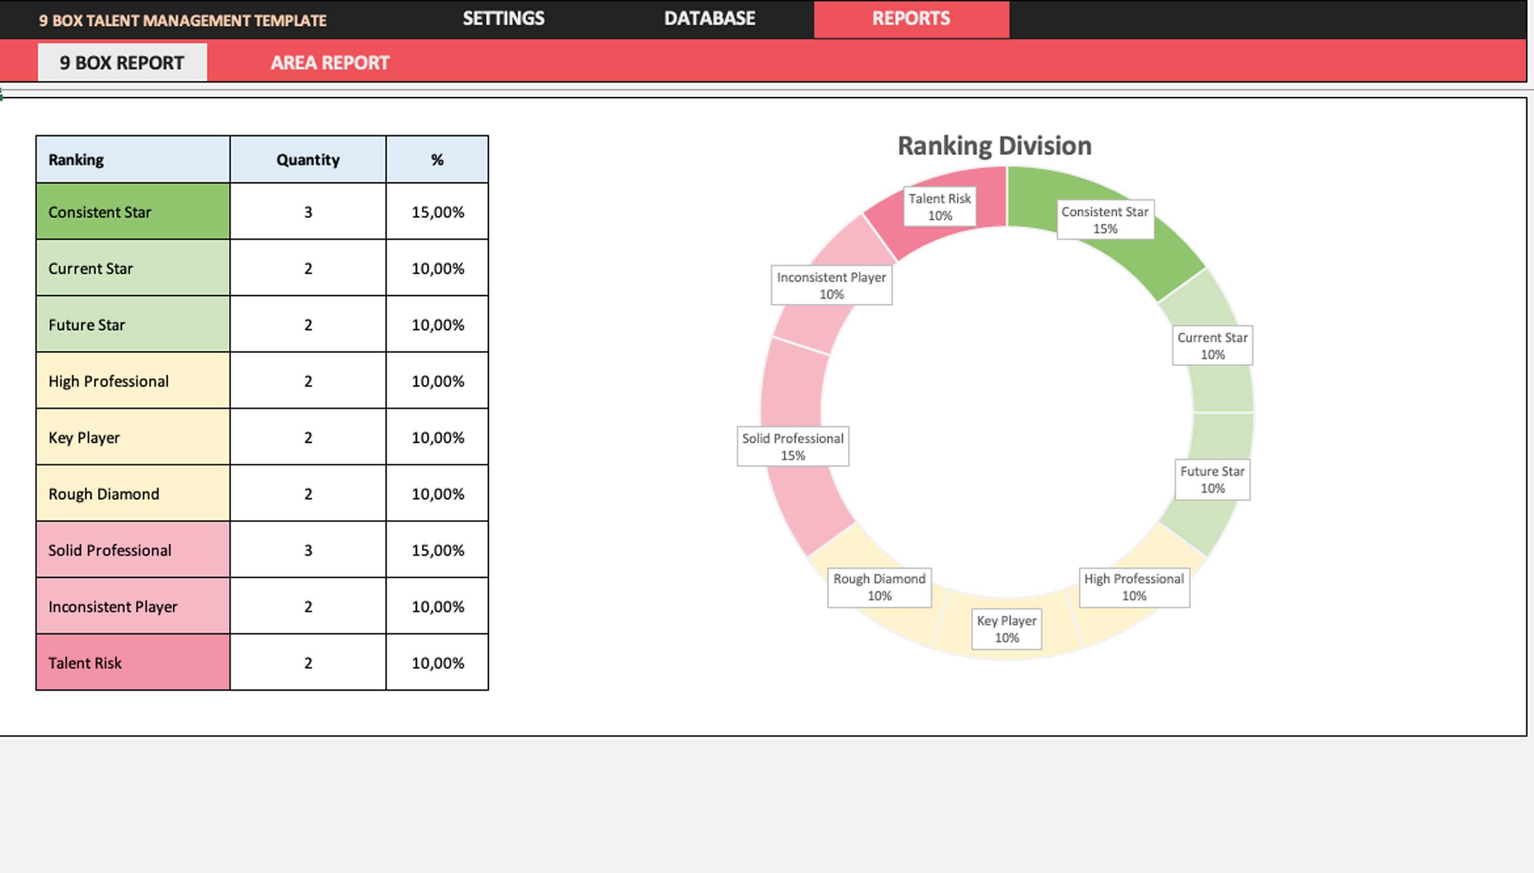Select the red Talent Risk cell in the table

click(x=132, y=662)
